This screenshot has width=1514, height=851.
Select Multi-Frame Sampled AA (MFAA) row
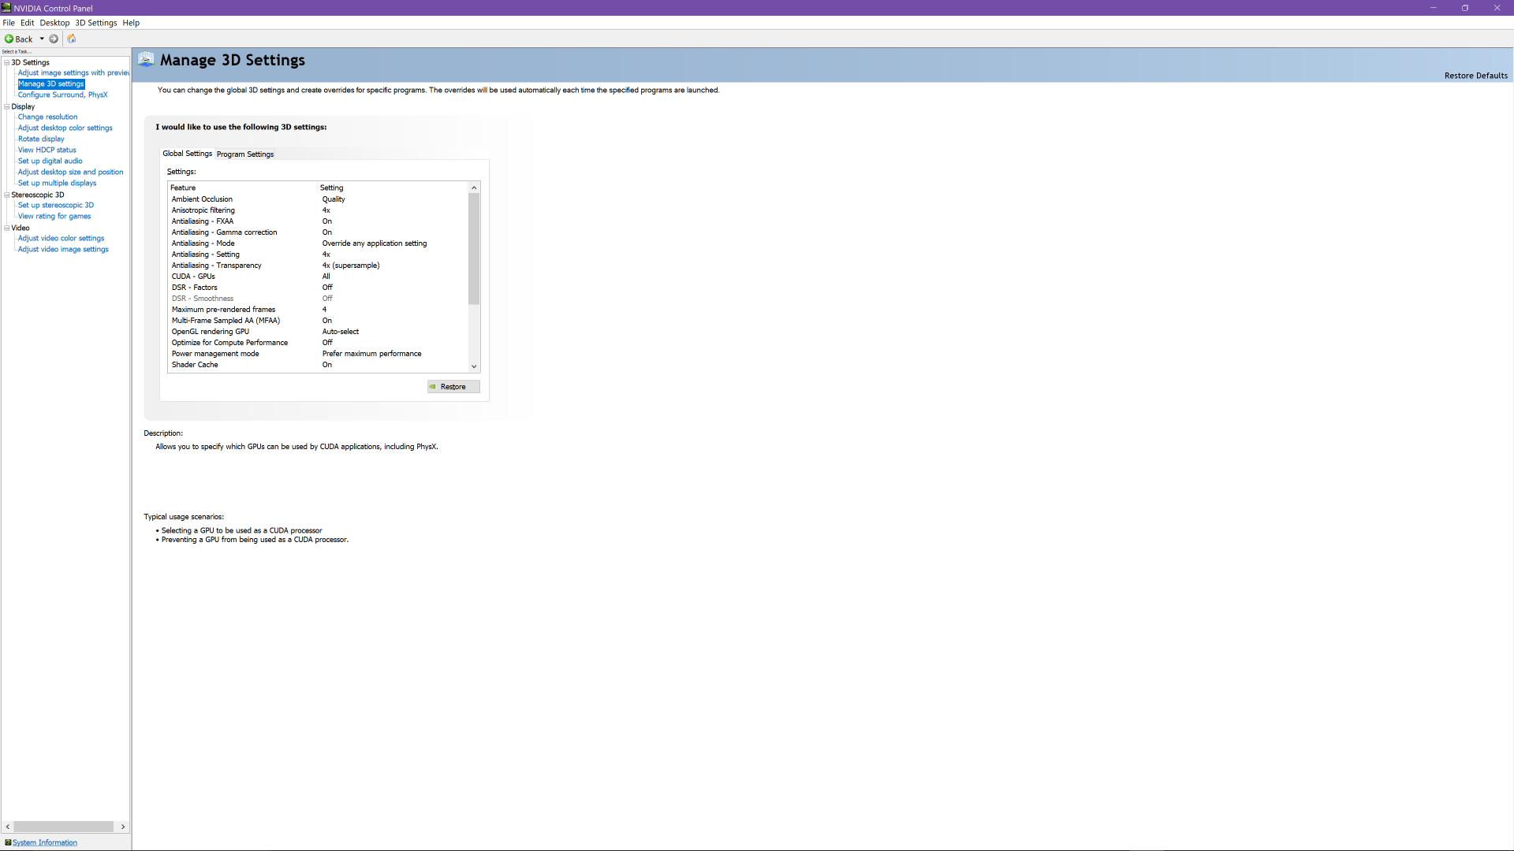pyautogui.click(x=318, y=321)
